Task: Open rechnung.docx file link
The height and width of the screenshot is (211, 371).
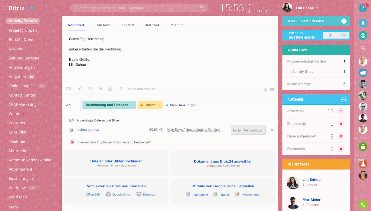Action: (88, 129)
